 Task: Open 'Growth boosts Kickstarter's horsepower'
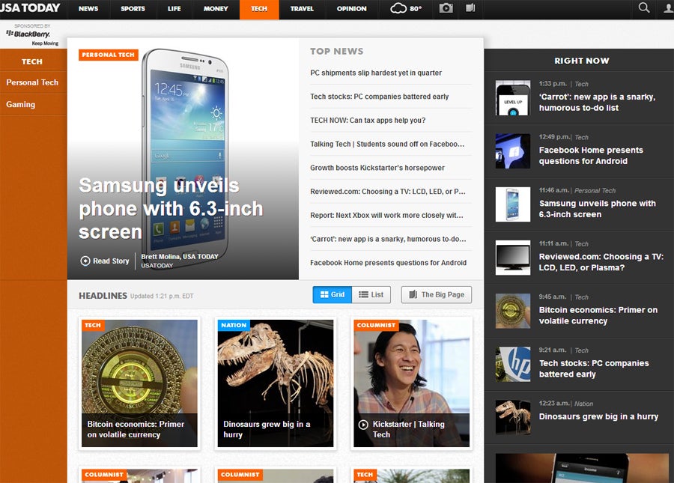[x=377, y=168]
